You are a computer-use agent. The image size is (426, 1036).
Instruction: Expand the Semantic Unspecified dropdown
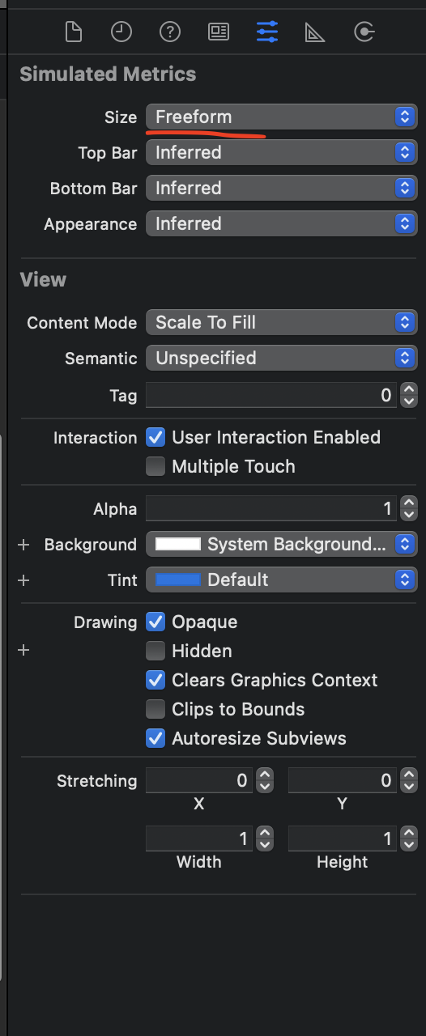[x=281, y=358]
